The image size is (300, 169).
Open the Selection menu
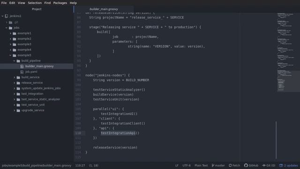point(35,3)
